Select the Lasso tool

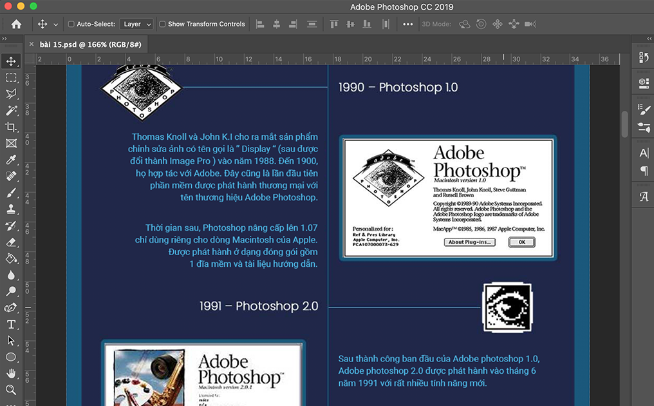tap(10, 94)
